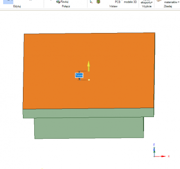This screenshot has width=180, height=169.
Task: Click the Połącz ribbon group label
Action: (66, 6)
